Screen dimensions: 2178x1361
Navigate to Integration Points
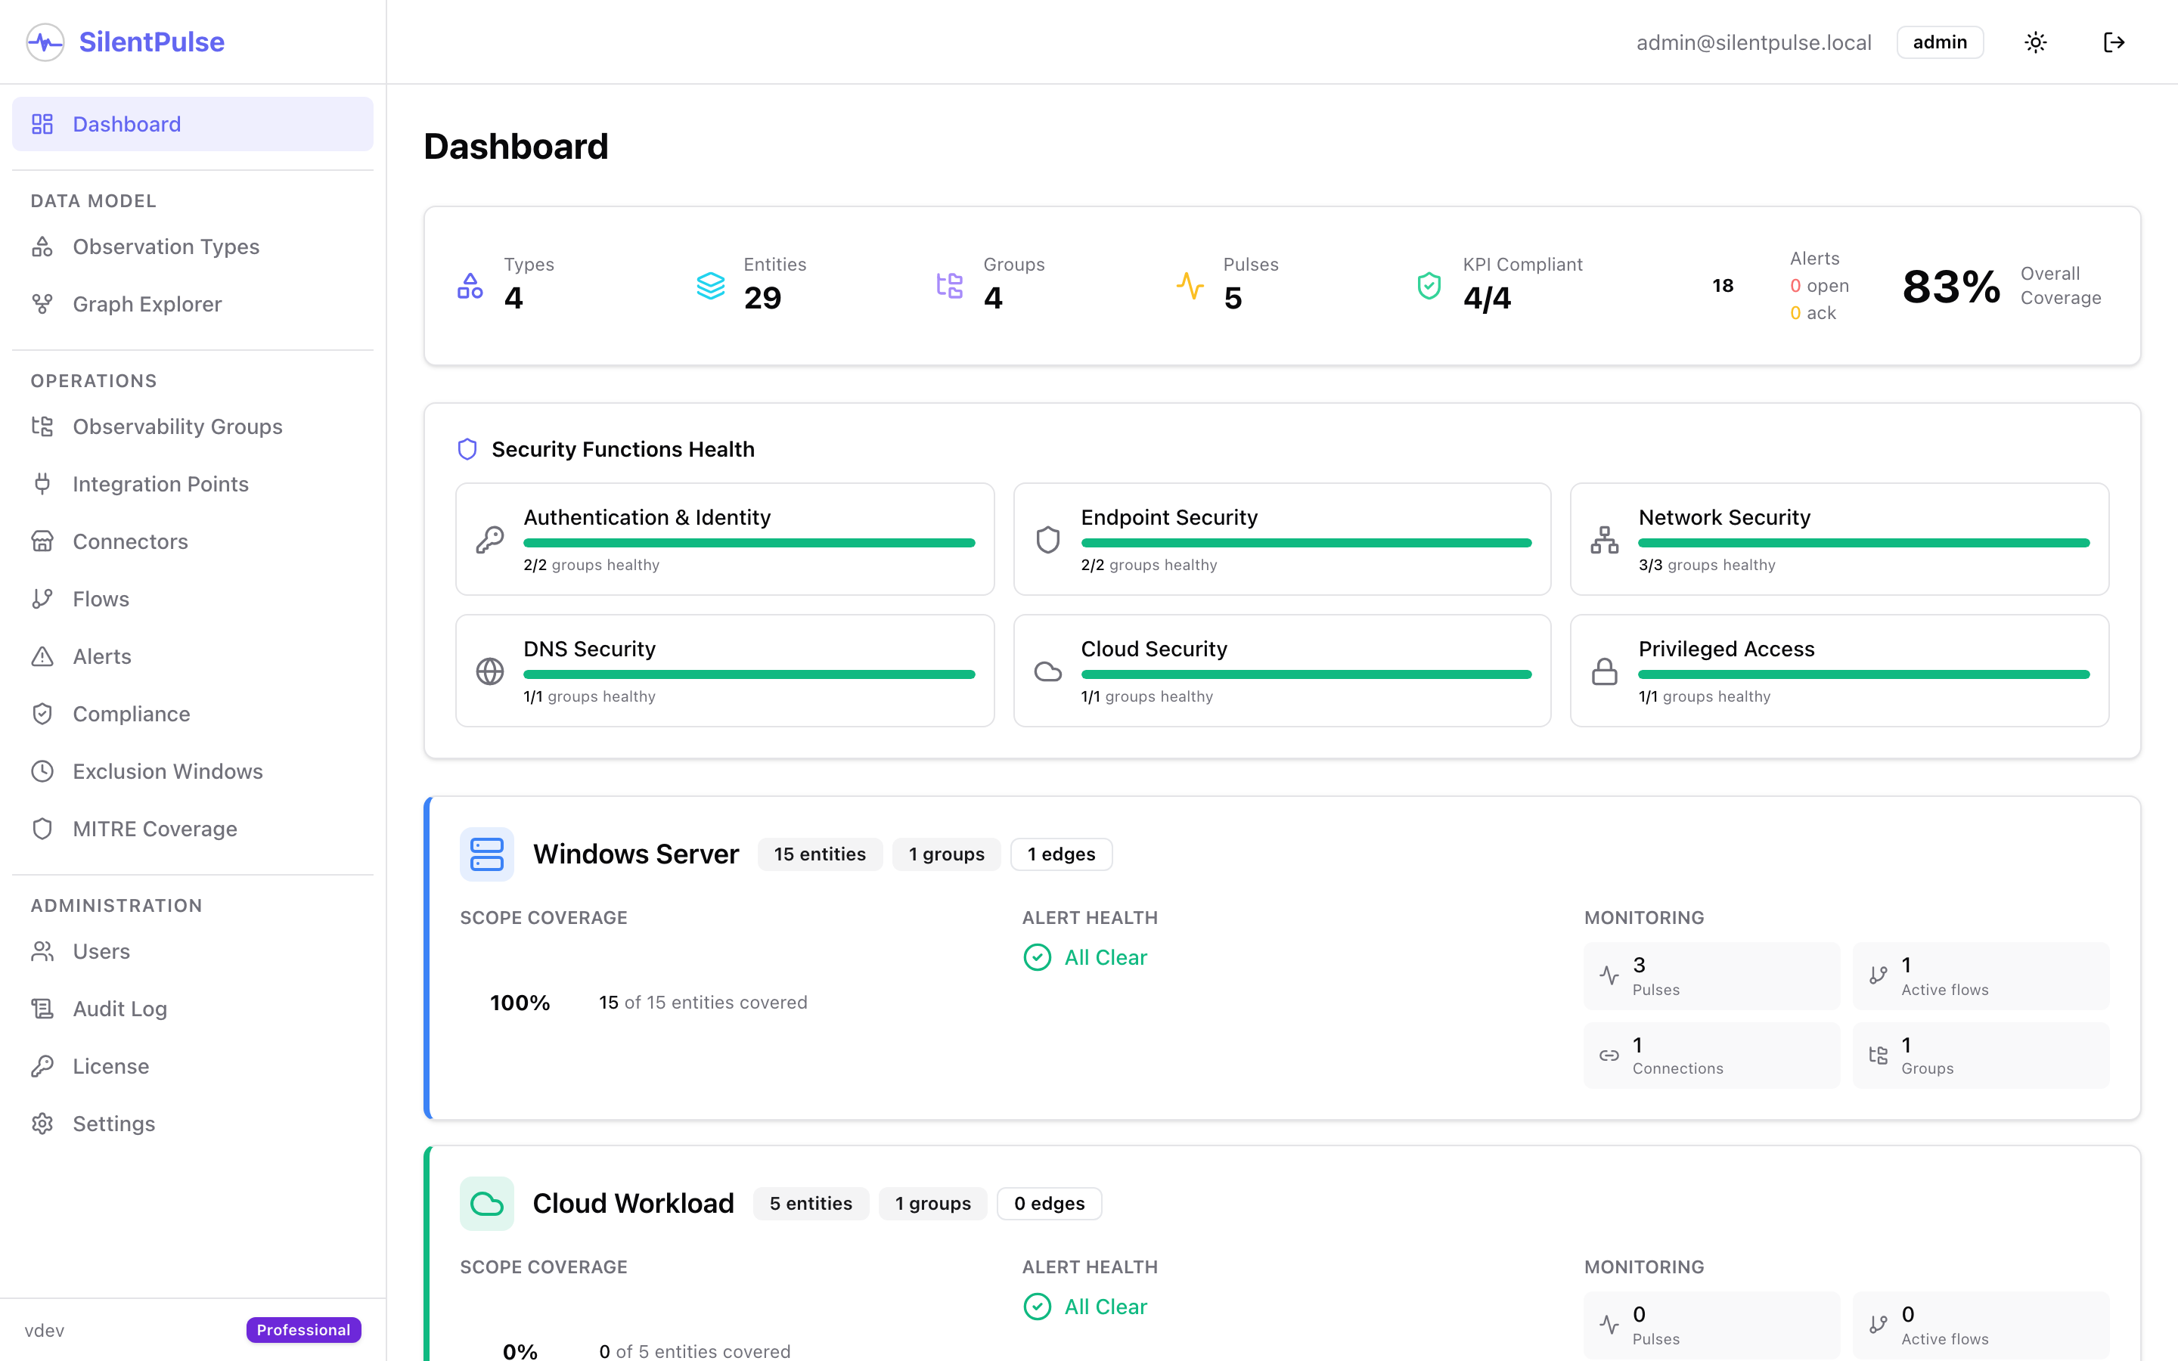[193, 484]
